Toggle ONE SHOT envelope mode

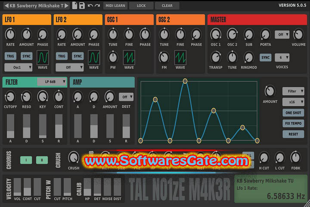(x=293, y=113)
